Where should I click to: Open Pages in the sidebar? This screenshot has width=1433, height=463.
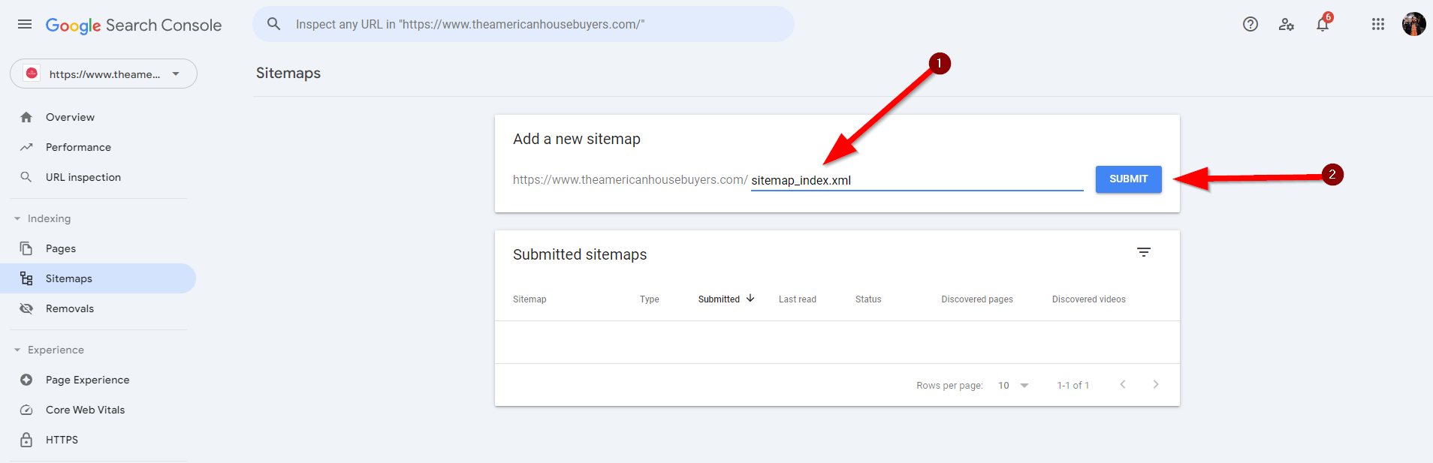pyautogui.click(x=98, y=248)
